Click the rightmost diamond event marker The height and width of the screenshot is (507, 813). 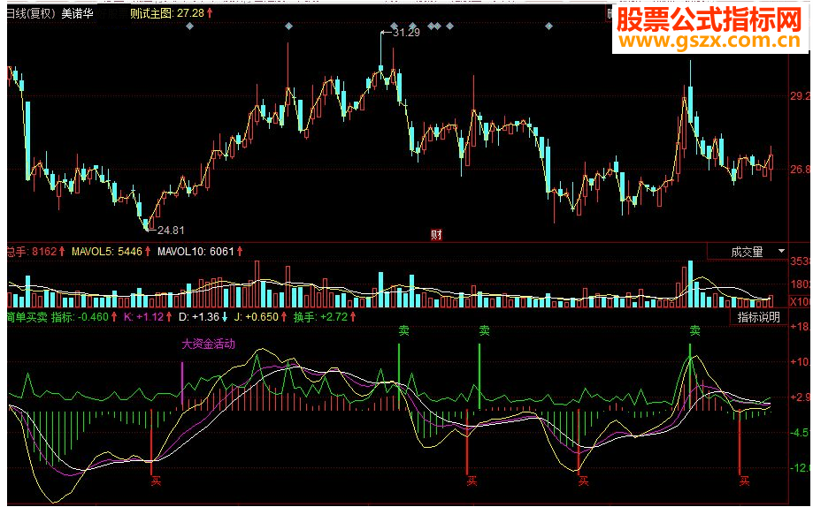click(x=548, y=26)
